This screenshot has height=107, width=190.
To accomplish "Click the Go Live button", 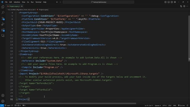I will coord(181,106).
